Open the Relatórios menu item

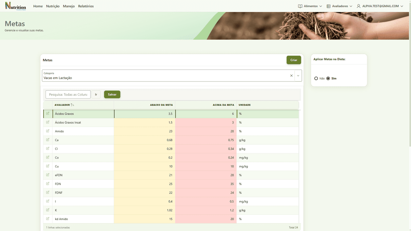click(x=86, y=6)
